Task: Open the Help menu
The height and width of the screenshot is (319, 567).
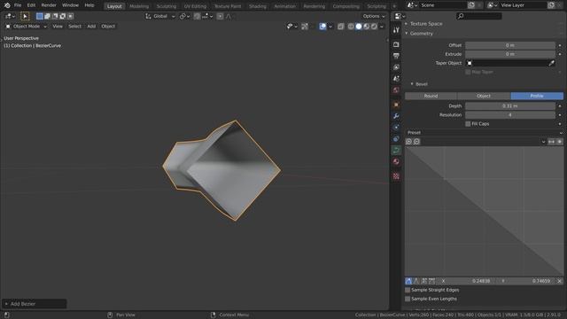Action: point(89,5)
